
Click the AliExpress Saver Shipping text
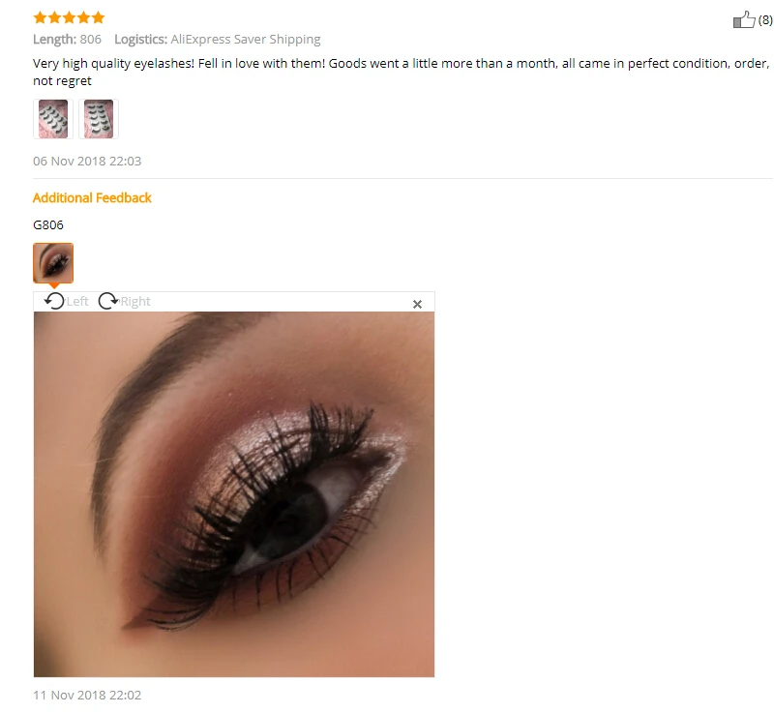point(246,39)
